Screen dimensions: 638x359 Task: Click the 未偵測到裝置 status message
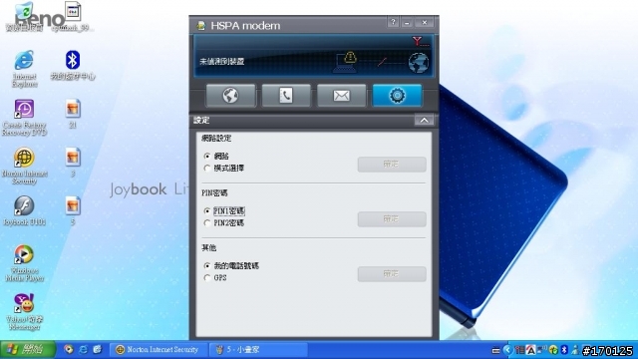[221, 62]
